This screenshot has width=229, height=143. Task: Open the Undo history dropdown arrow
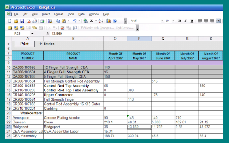79,21
